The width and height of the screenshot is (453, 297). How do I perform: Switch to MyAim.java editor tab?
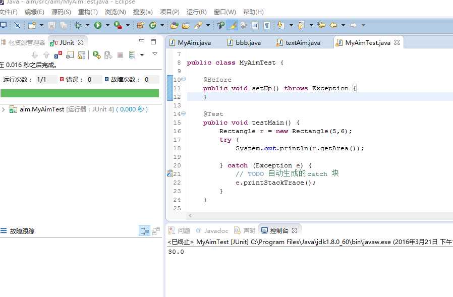point(190,42)
